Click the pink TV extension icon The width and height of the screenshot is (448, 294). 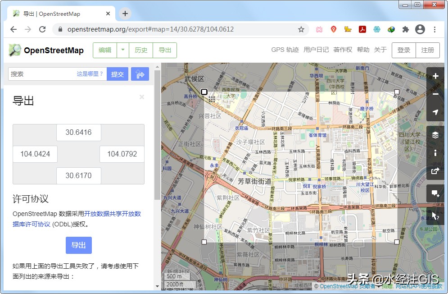pyautogui.click(x=319, y=29)
